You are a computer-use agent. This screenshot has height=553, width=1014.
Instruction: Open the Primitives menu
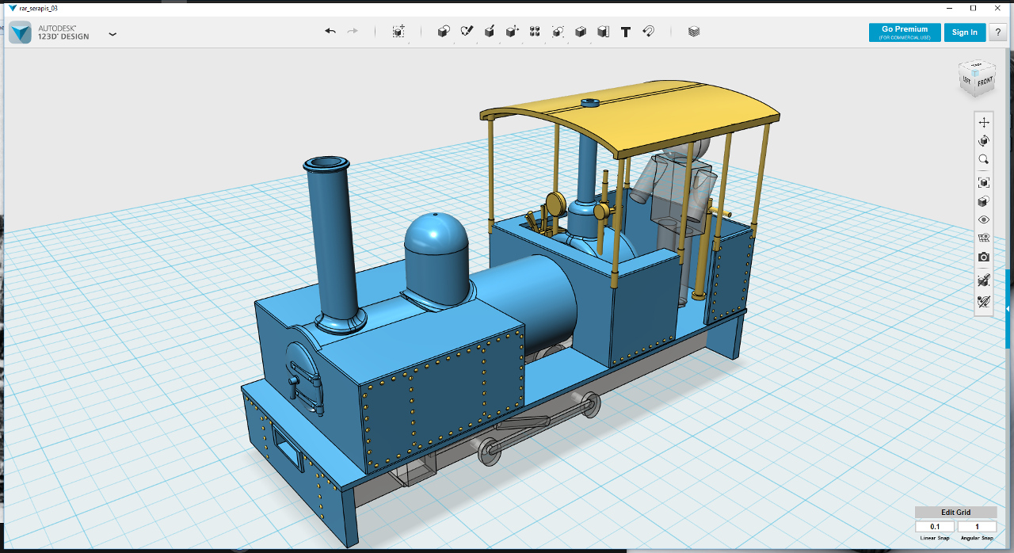(x=444, y=32)
